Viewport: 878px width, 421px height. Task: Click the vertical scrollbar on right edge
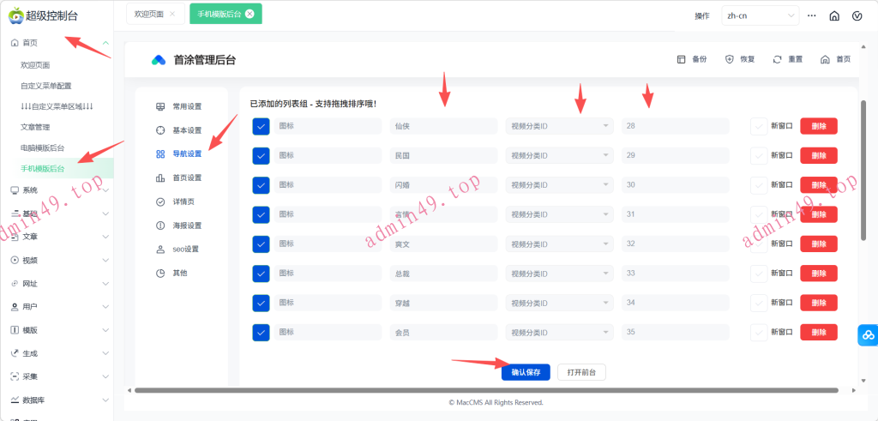[x=863, y=171]
